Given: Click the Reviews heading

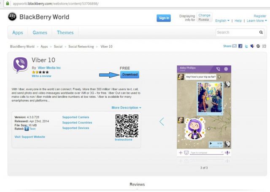Looking at the screenshot, I should click(x=137, y=184).
